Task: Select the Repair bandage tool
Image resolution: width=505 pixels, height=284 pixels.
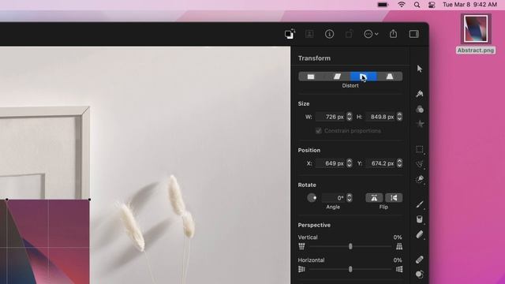Action: [419, 260]
